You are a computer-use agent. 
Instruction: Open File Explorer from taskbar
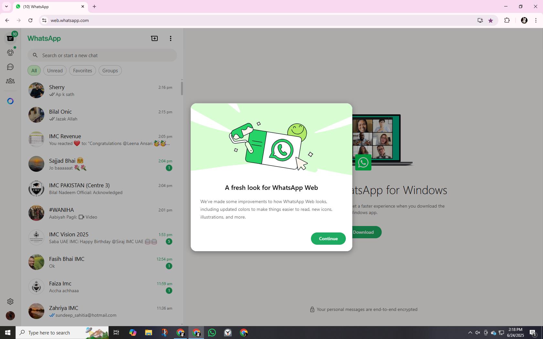[x=148, y=333]
